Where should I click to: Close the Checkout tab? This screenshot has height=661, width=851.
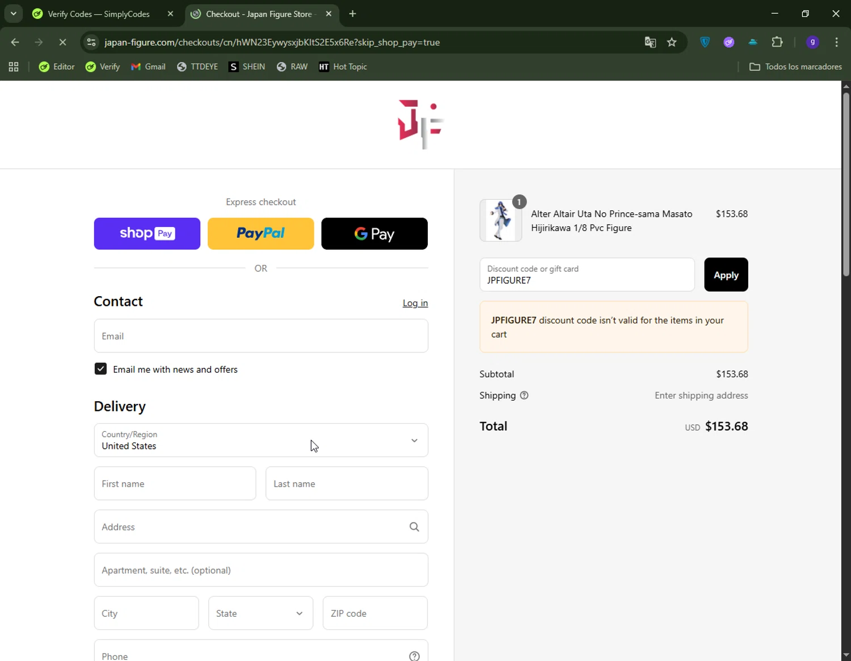328,14
